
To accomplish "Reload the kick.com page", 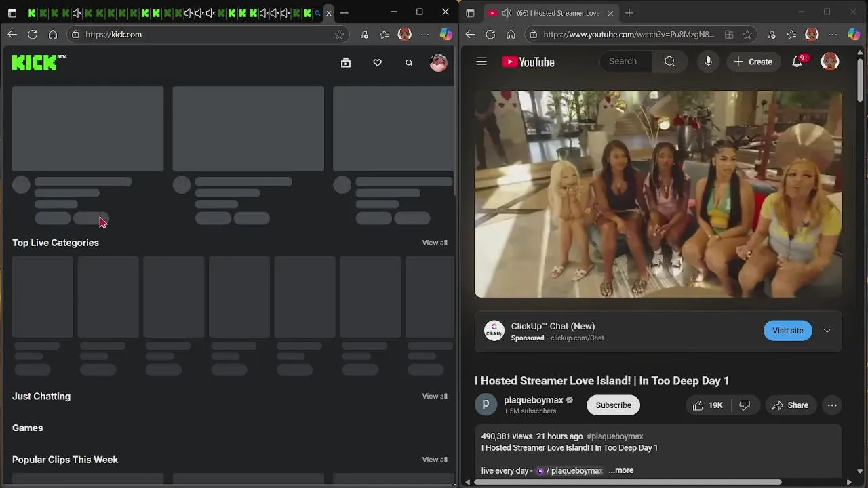I will pos(33,34).
